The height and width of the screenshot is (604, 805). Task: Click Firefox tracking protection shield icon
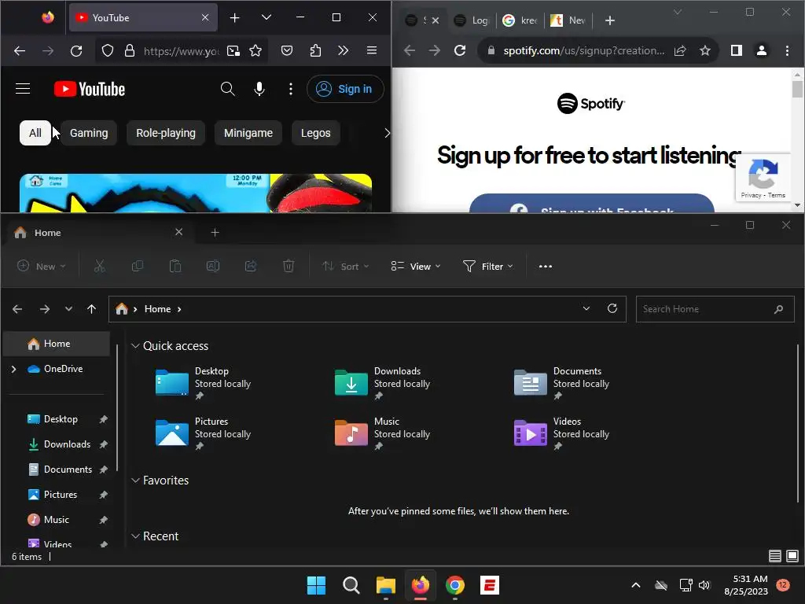107,51
